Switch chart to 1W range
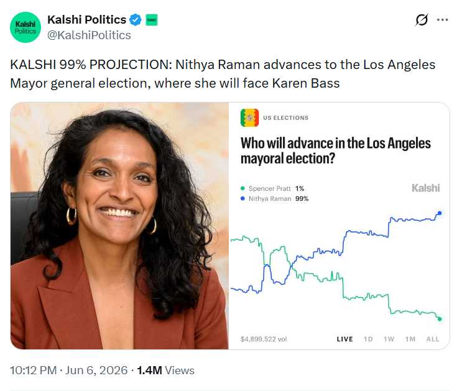This screenshot has width=462, height=391. click(389, 339)
